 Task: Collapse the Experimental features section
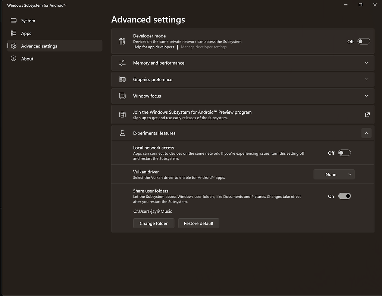[366, 133]
